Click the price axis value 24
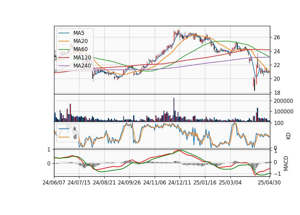Image resolution: width=300 pixels, height=215 pixels. 277,51
